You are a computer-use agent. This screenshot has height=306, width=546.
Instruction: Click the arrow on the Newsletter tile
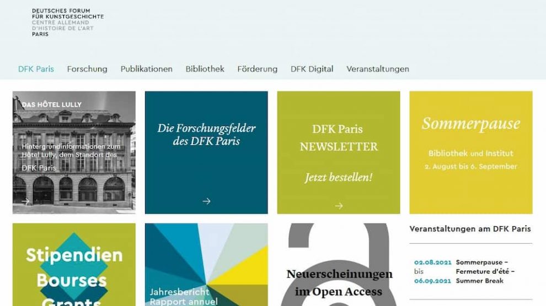339,206
